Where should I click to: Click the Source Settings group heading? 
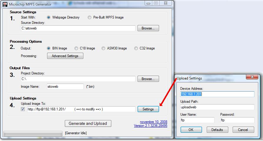[x=23, y=12]
